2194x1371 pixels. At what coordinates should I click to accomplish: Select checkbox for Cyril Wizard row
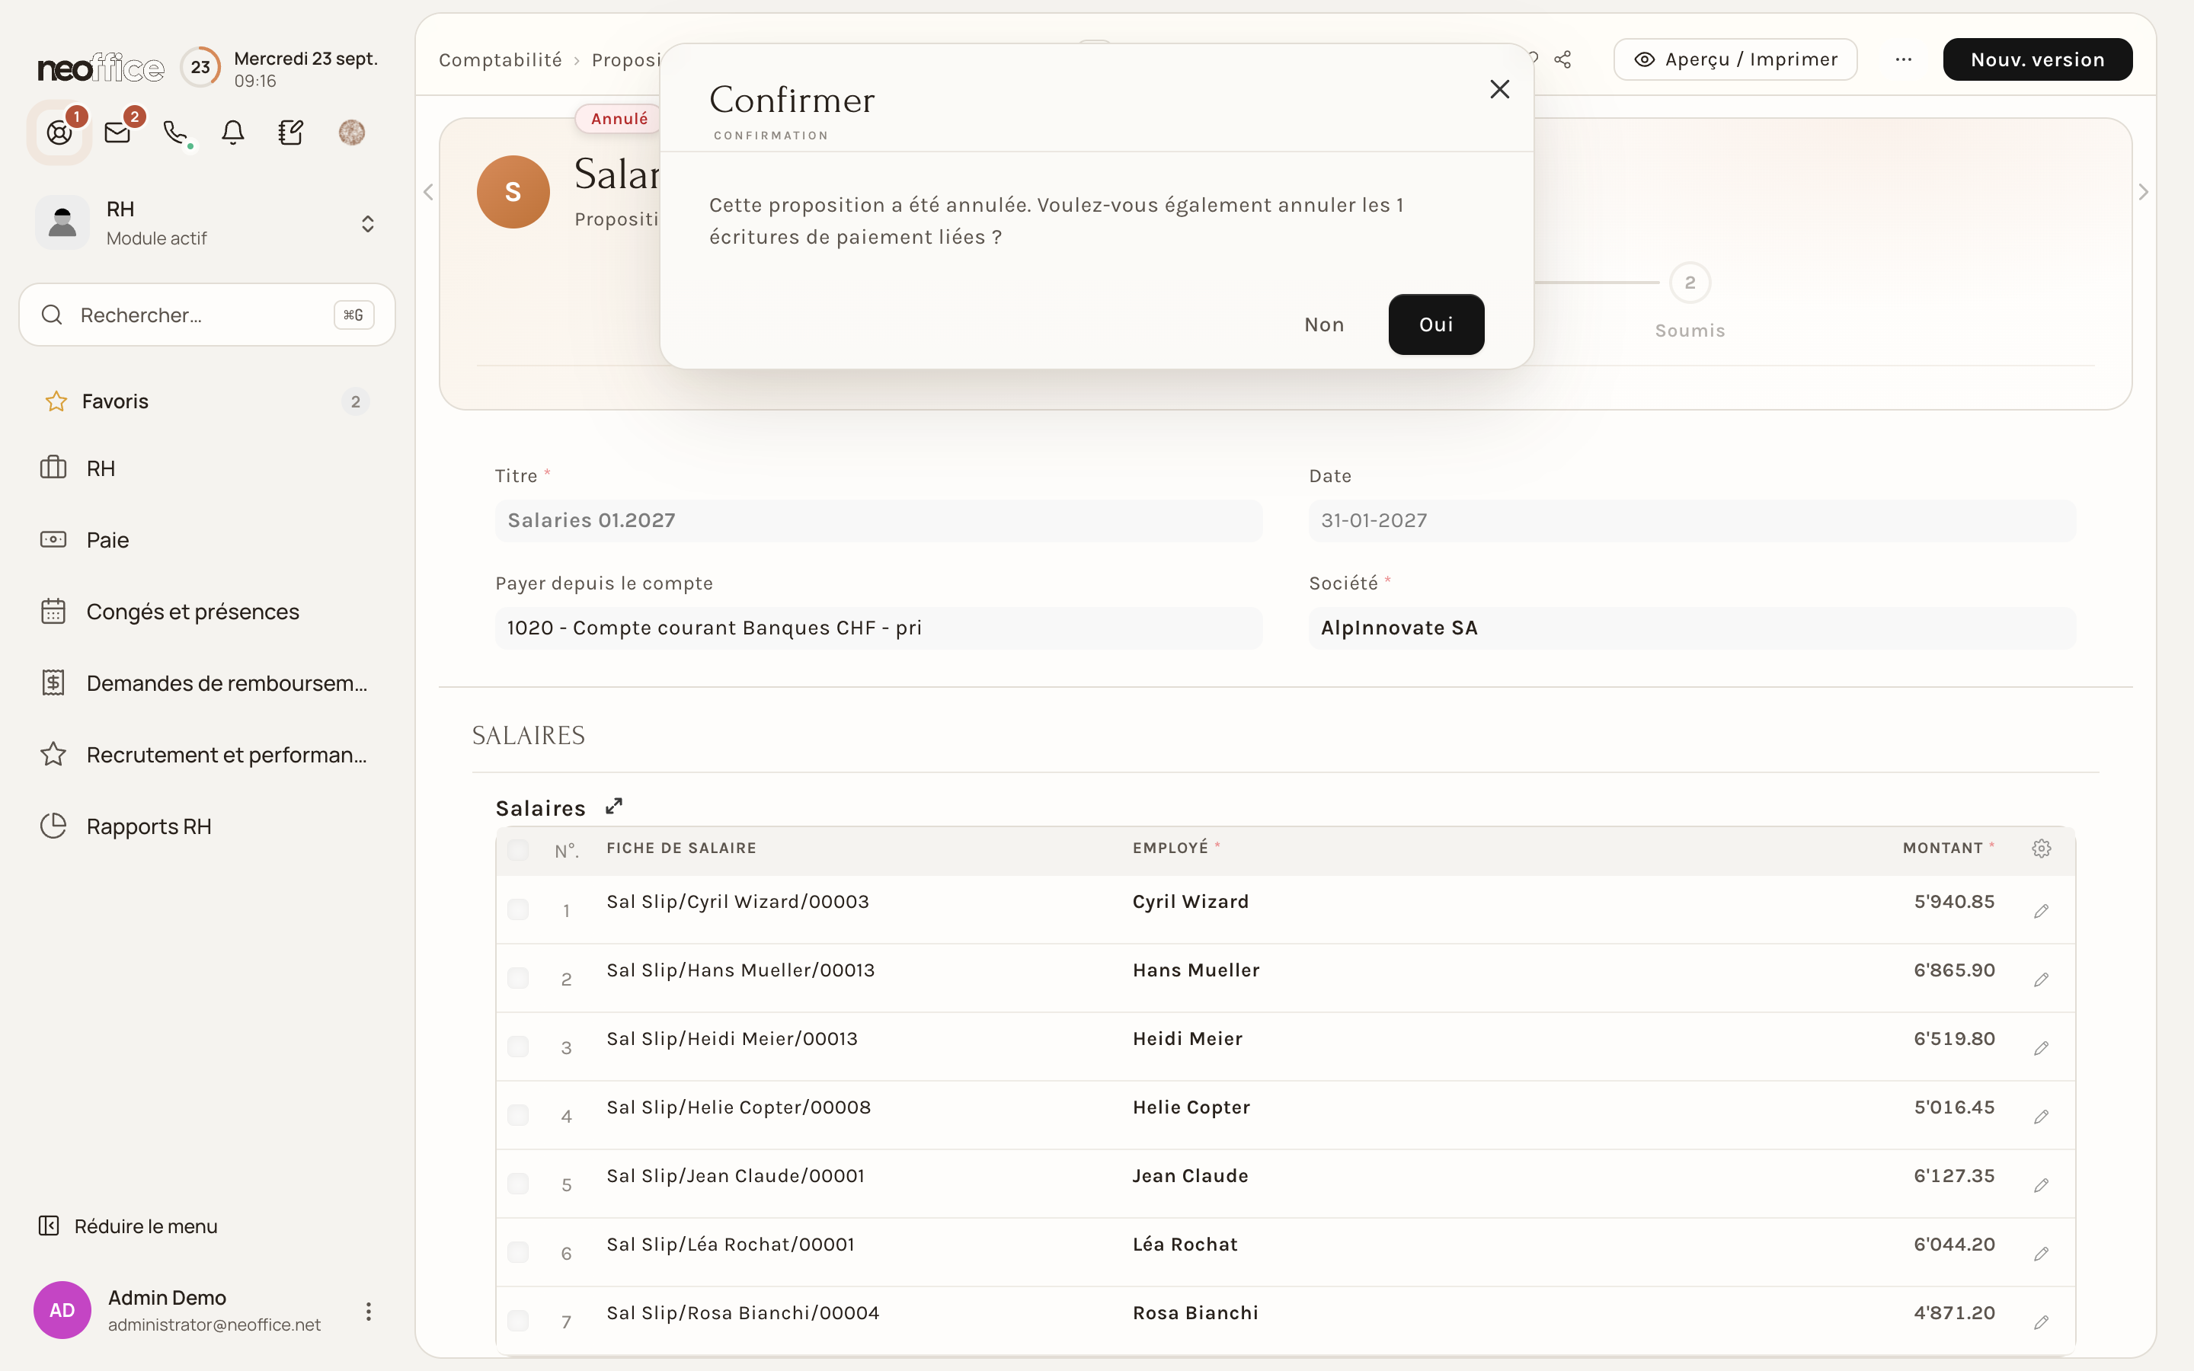click(x=518, y=909)
